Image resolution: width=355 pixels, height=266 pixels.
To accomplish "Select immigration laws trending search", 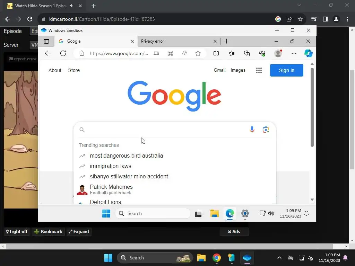I will (175, 166).
